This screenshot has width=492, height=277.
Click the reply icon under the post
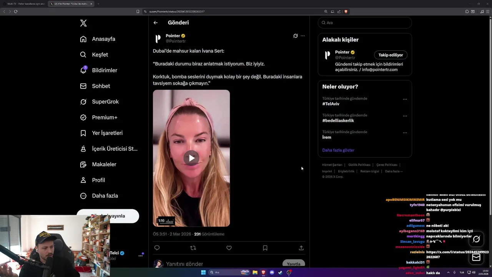[x=157, y=248]
